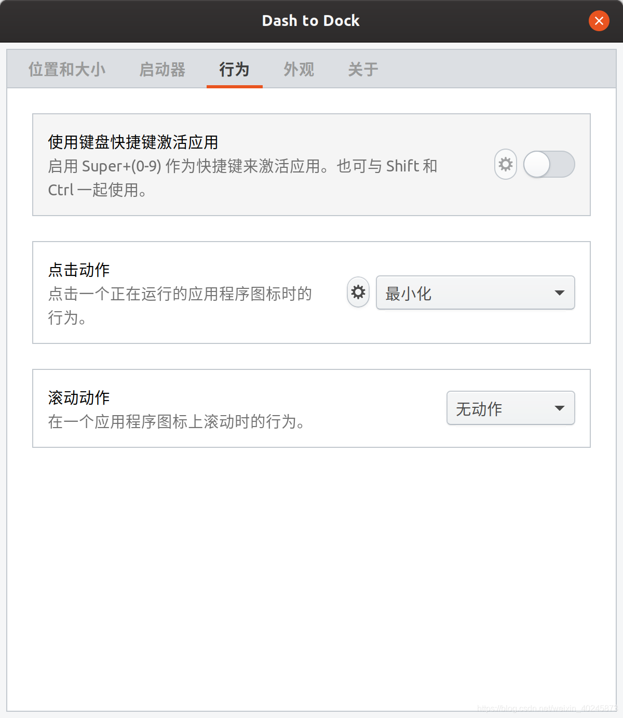Select the 行为 tab
623x718 pixels.
[235, 69]
